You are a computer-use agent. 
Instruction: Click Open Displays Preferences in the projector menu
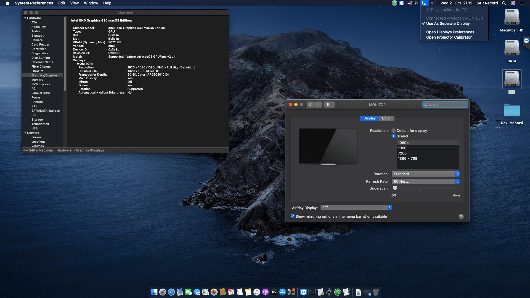[452, 32]
